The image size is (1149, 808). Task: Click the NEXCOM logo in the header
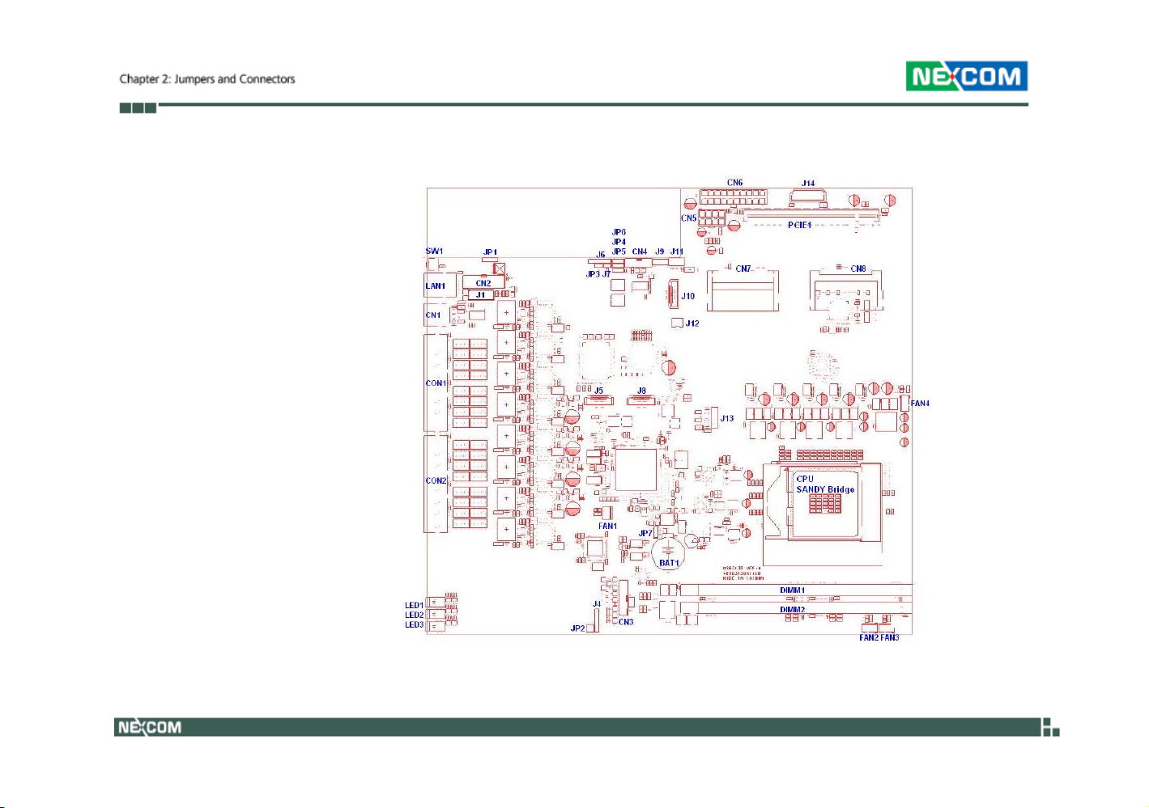pos(966,76)
